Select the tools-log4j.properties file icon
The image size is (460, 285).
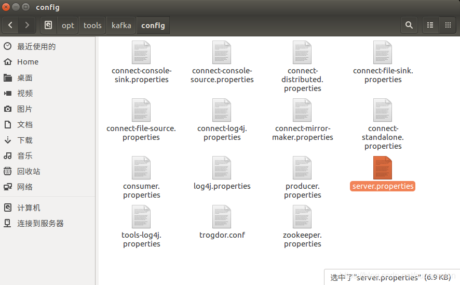tap(141, 217)
